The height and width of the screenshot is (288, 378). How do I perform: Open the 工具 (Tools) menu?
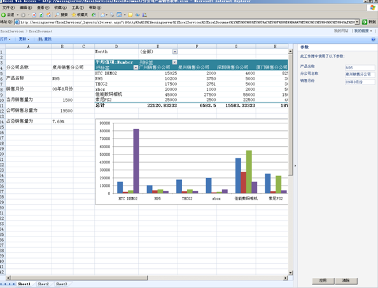click(x=78, y=8)
